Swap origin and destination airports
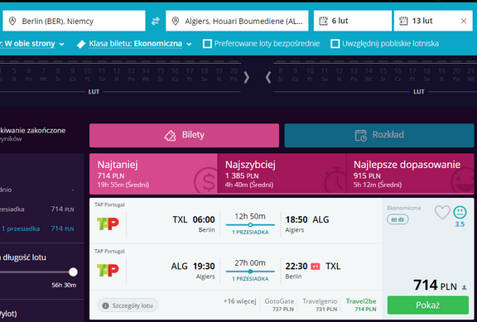 [x=156, y=21]
